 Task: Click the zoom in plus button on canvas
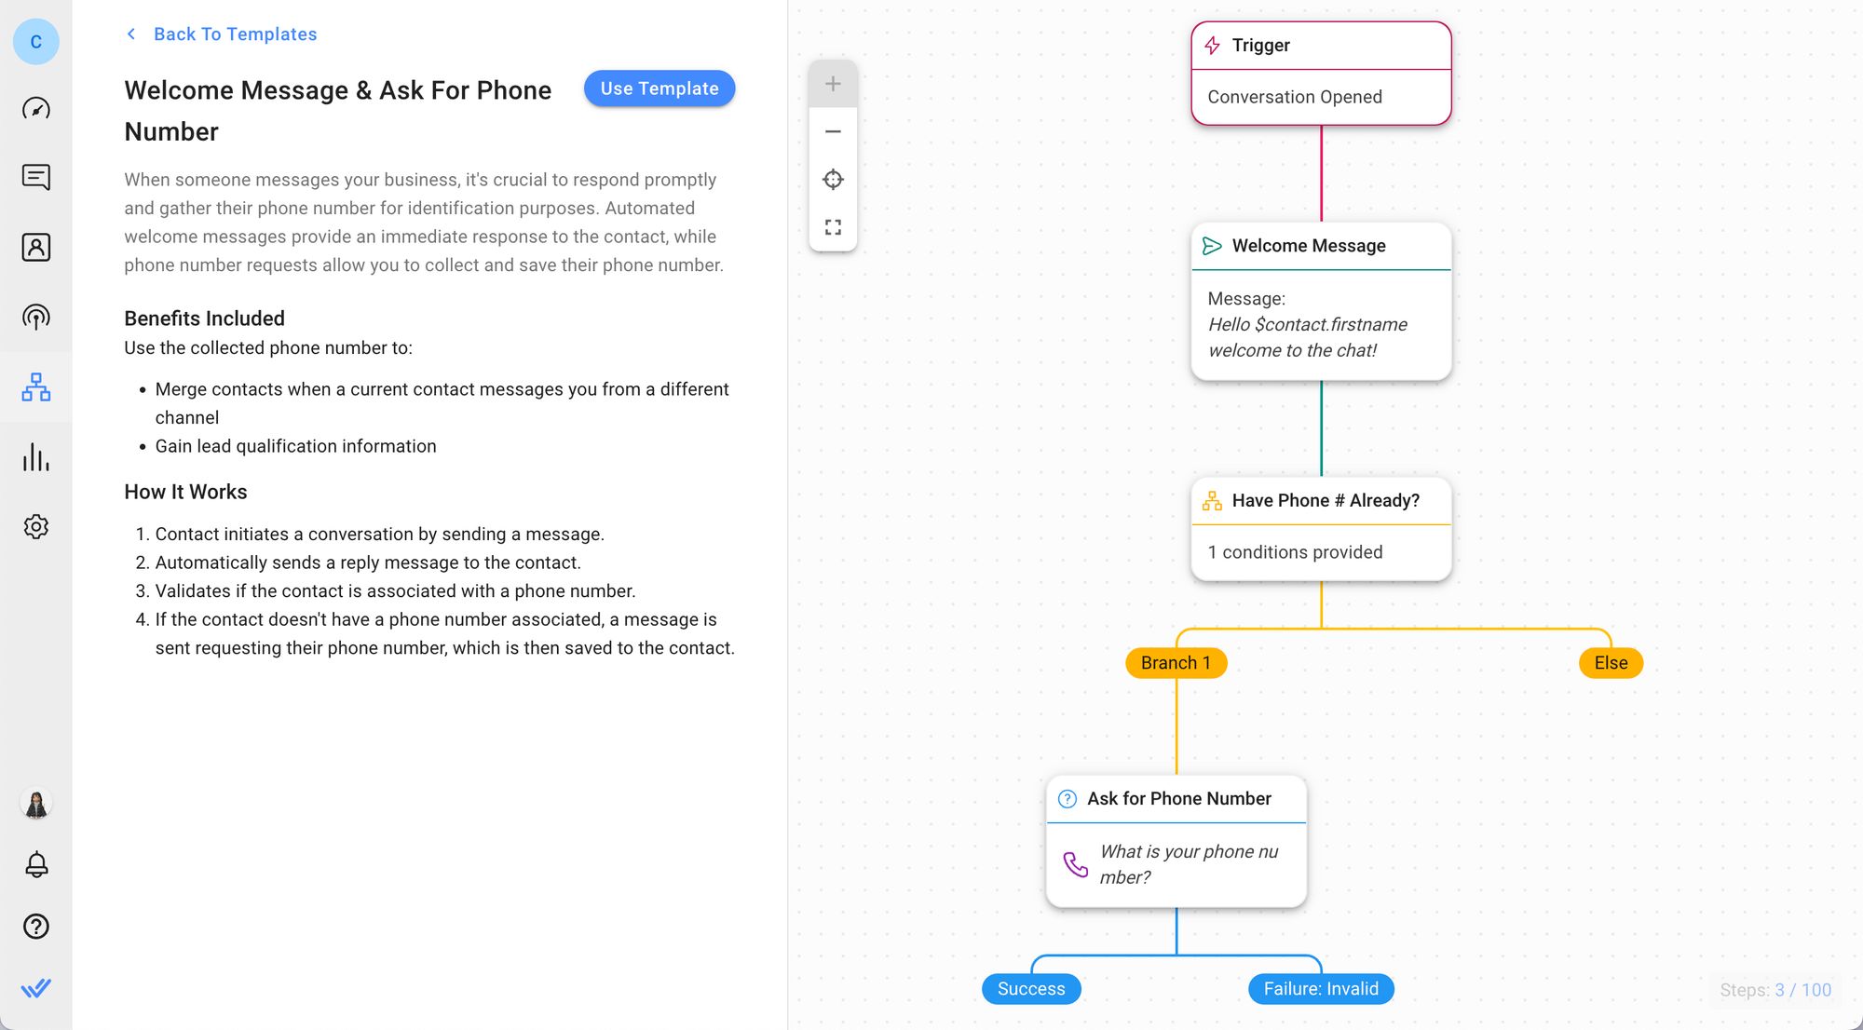(833, 84)
